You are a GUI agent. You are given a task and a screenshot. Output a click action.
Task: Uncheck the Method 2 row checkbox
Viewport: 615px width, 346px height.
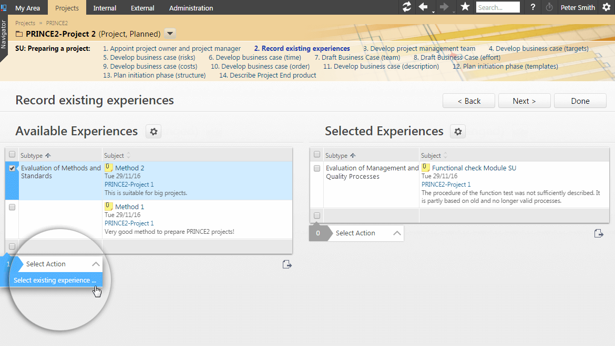(x=12, y=168)
